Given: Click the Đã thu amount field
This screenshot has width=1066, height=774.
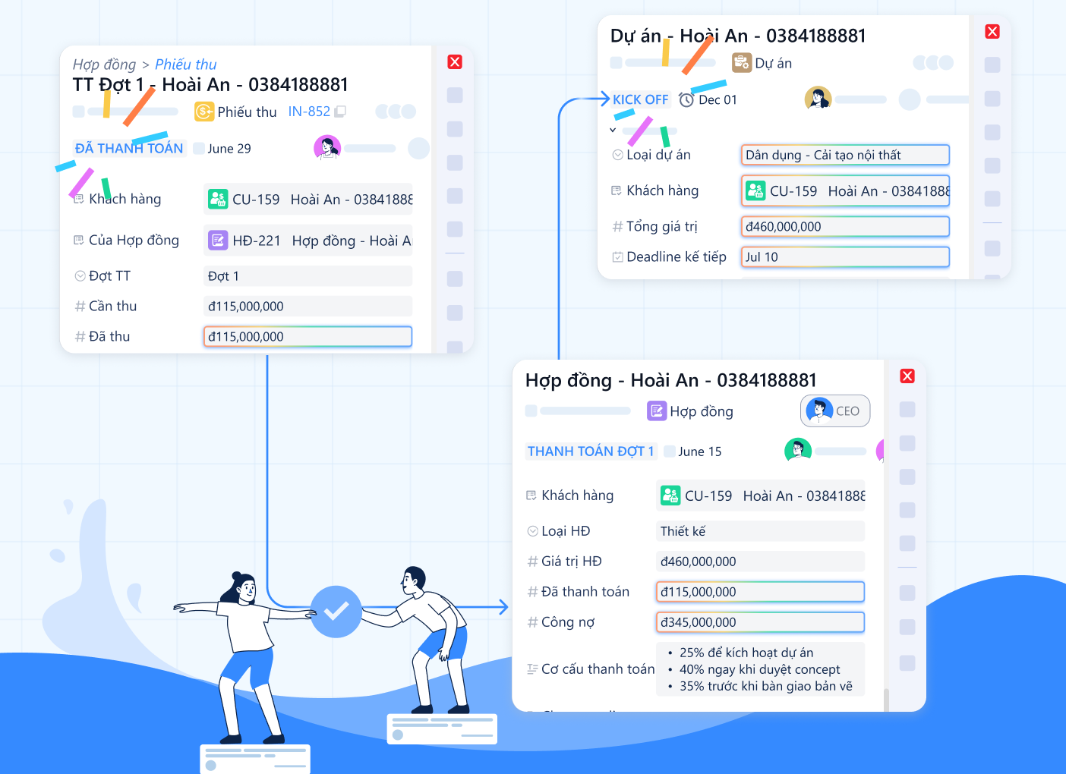Looking at the screenshot, I should coord(307,337).
